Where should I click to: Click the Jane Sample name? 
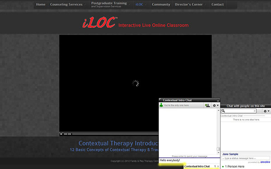pos(230,154)
